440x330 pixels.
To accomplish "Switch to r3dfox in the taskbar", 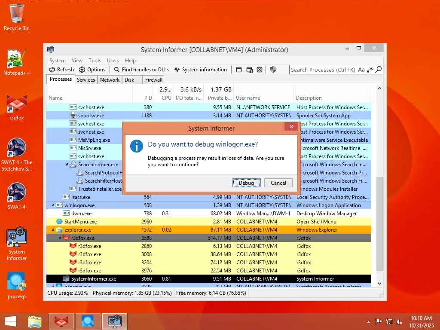I will click(61, 321).
